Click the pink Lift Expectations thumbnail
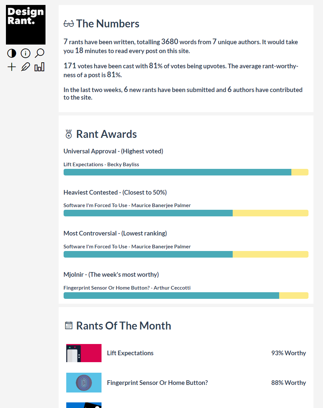323x408 pixels. point(84,353)
